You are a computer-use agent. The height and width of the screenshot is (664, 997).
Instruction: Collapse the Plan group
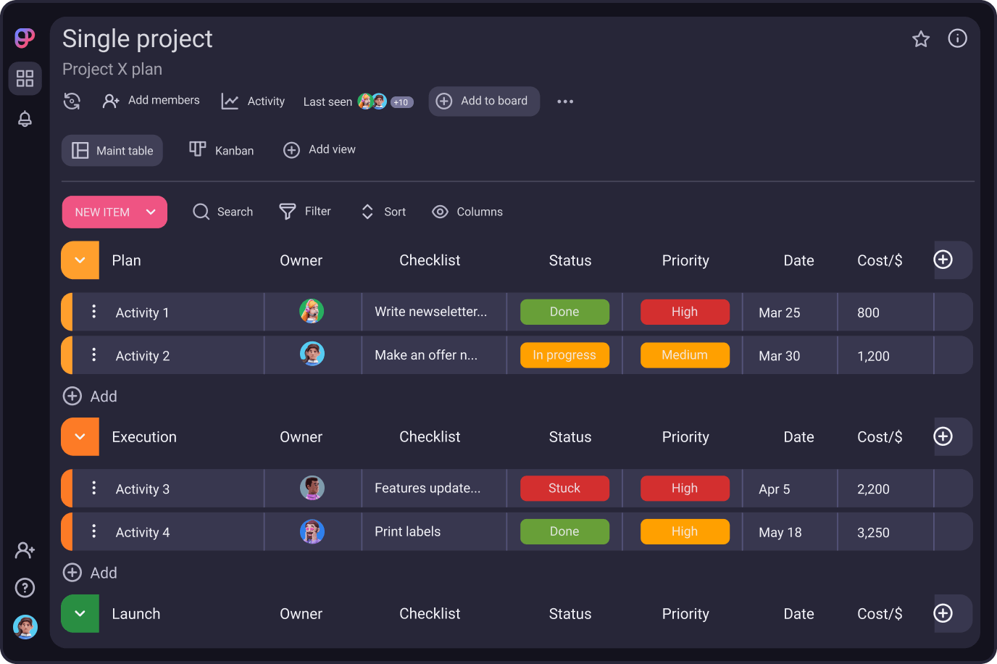[80, 260]
